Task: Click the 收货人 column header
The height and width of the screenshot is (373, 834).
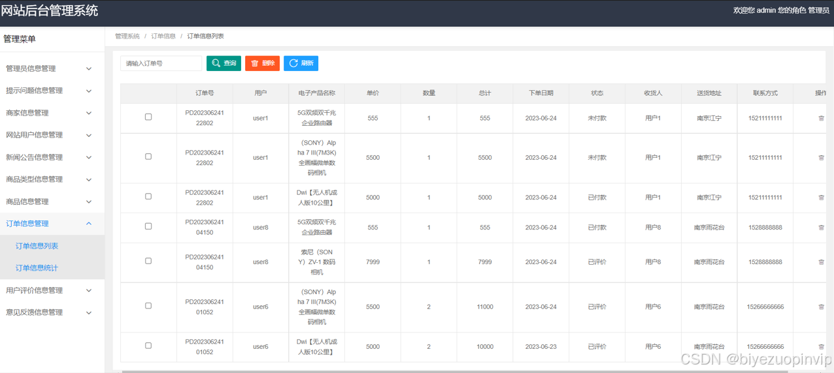Action: tap(653, 93)
